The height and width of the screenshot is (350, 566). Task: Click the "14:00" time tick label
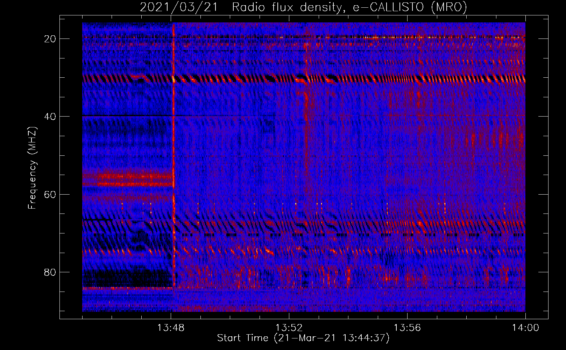point(525,328)
